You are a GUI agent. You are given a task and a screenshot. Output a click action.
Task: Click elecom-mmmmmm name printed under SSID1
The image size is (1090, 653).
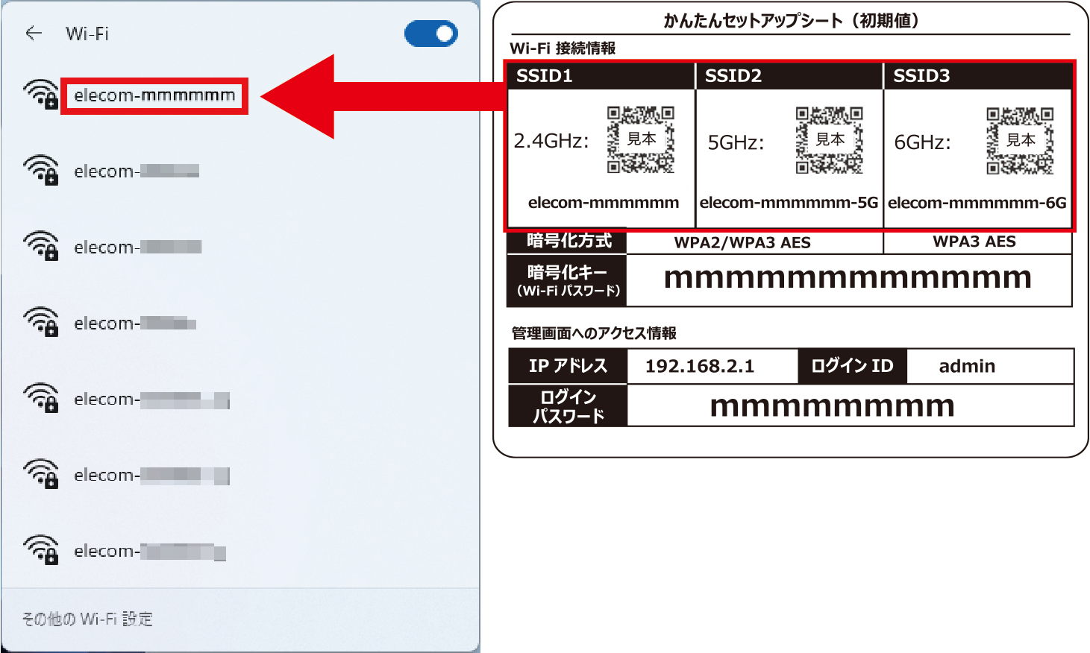[x=604, y=203]
